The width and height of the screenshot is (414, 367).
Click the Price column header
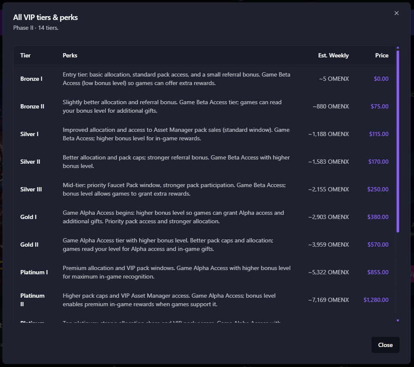(x=382, y=55)
